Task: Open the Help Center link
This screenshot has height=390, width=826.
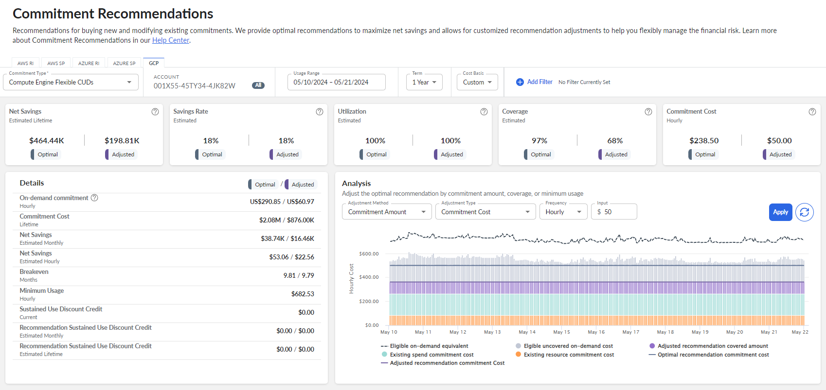Action: [x=171, y=40]
